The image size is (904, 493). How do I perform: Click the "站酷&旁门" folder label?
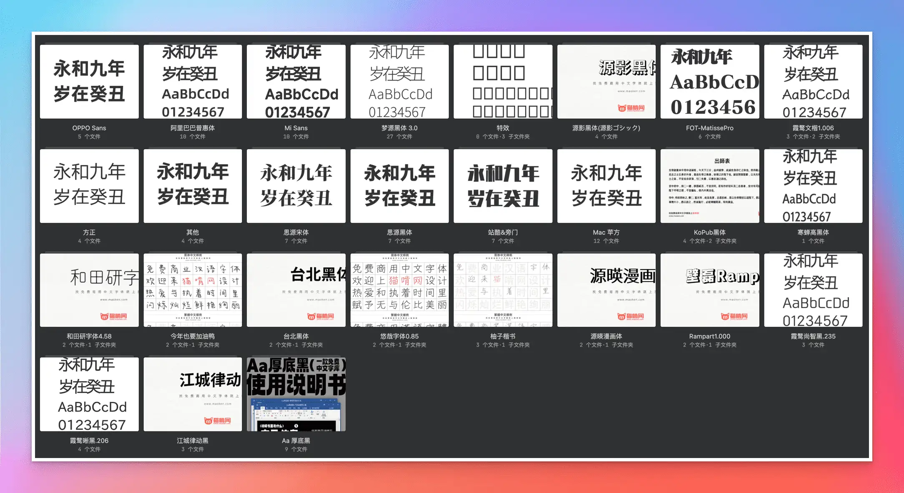tap(503, 232)
